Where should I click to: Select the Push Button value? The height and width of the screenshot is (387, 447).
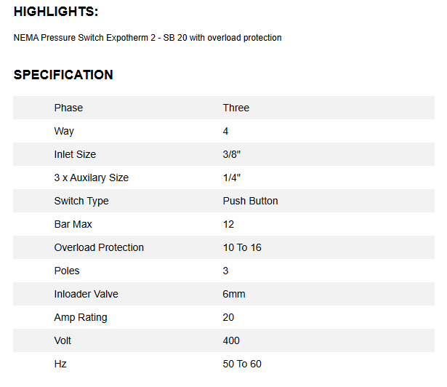click(x=250, y=201)
